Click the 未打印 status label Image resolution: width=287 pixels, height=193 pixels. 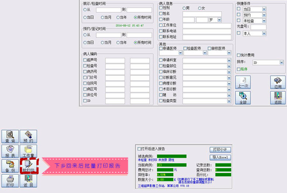pos(152,160)
